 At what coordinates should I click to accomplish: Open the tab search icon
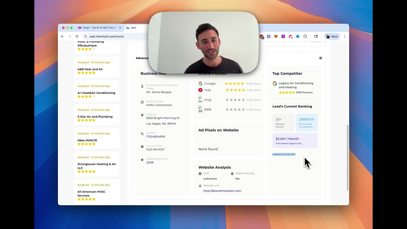316,37
